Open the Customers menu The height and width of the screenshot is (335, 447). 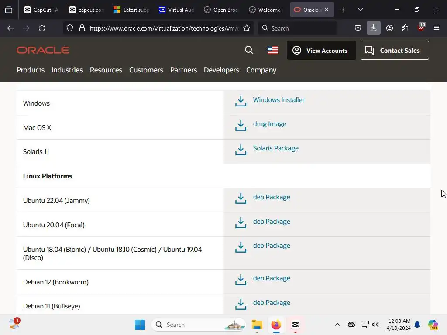(146, 70)
